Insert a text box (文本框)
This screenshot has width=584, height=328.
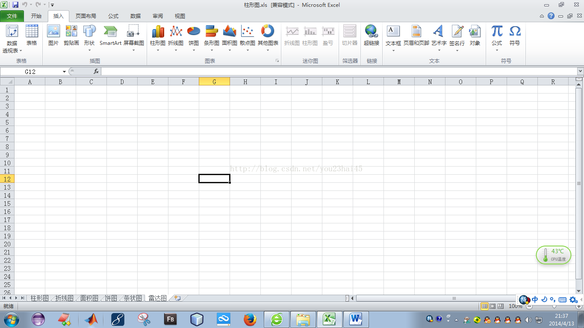(x=393, y=38)
